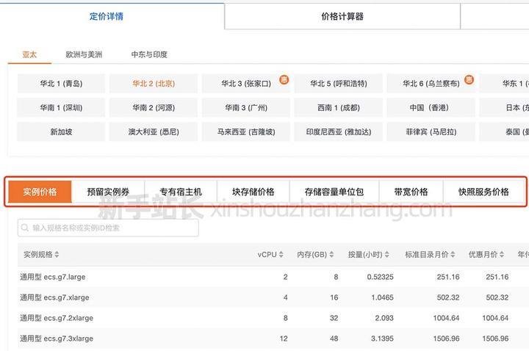Open the 存储容量单位包 tab
Screen dimensions: 529x351
334,192
